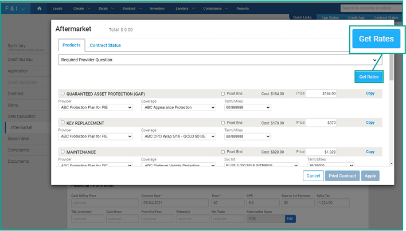The width and height of the screenshot is (406, 231).
Task: Click Copy for the Maintenance row
Action: [x=370, y=151]
